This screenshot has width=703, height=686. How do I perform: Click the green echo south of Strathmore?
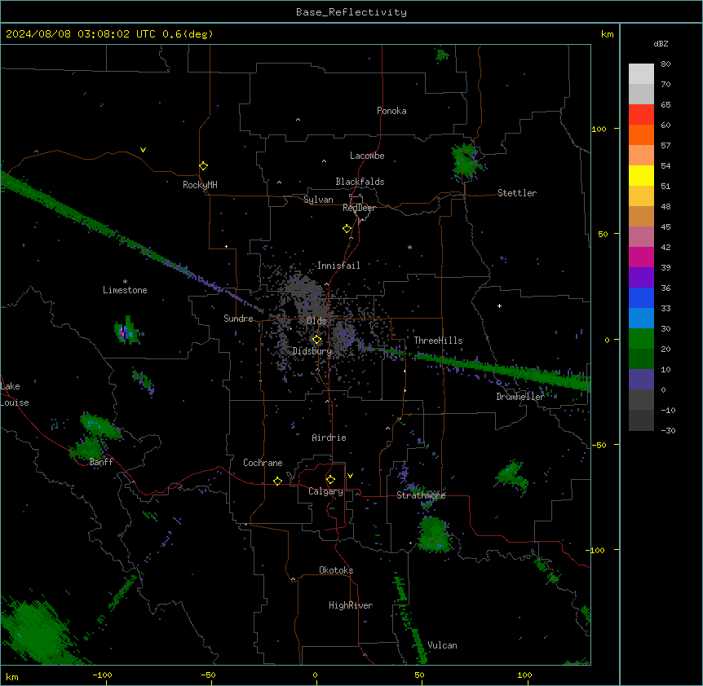(434, 534)
